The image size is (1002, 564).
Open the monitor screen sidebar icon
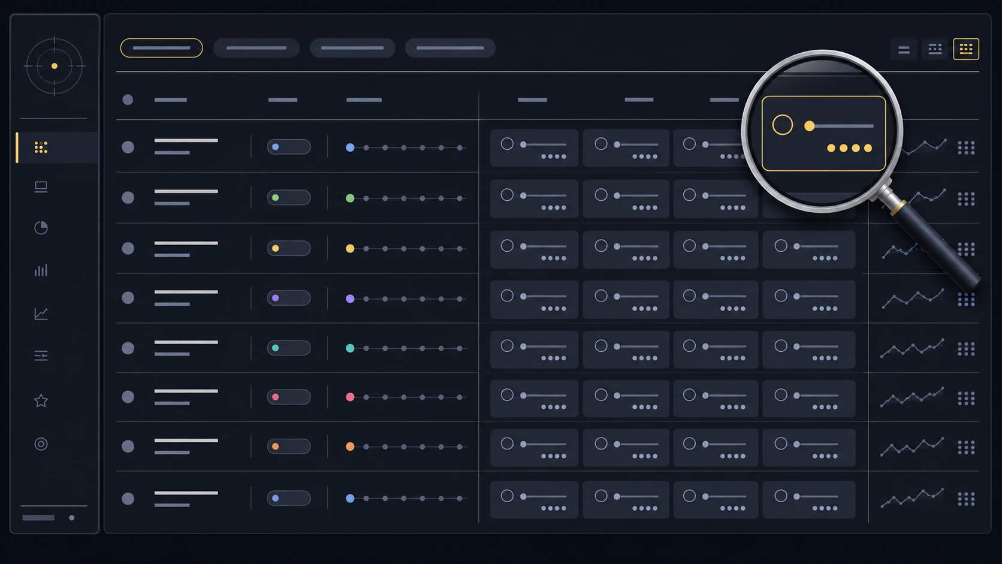click(41, 187)
